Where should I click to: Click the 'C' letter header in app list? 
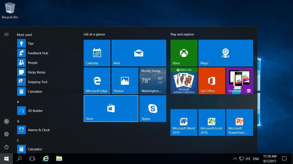point(18,140)
